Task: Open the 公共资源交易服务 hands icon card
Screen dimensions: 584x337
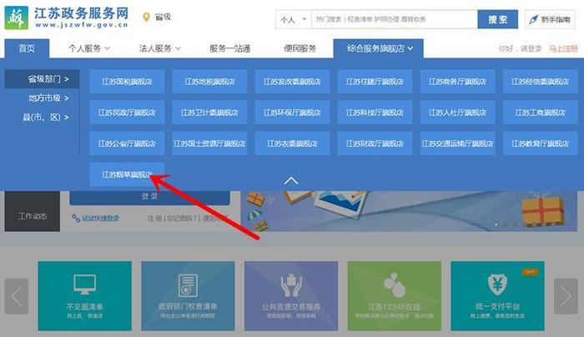Action: click(291, 296)
